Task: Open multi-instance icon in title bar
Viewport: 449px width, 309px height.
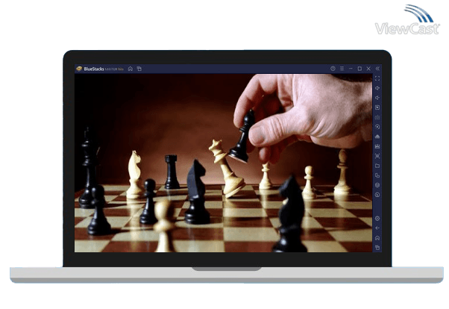Action: [x=139, y=69]
